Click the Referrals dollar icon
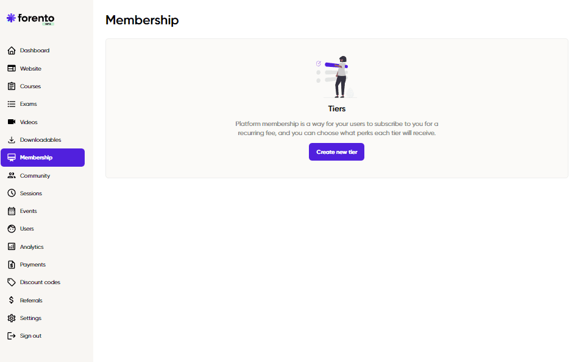The width and height of the screenshot is (577, 362). tap(12, 301)
